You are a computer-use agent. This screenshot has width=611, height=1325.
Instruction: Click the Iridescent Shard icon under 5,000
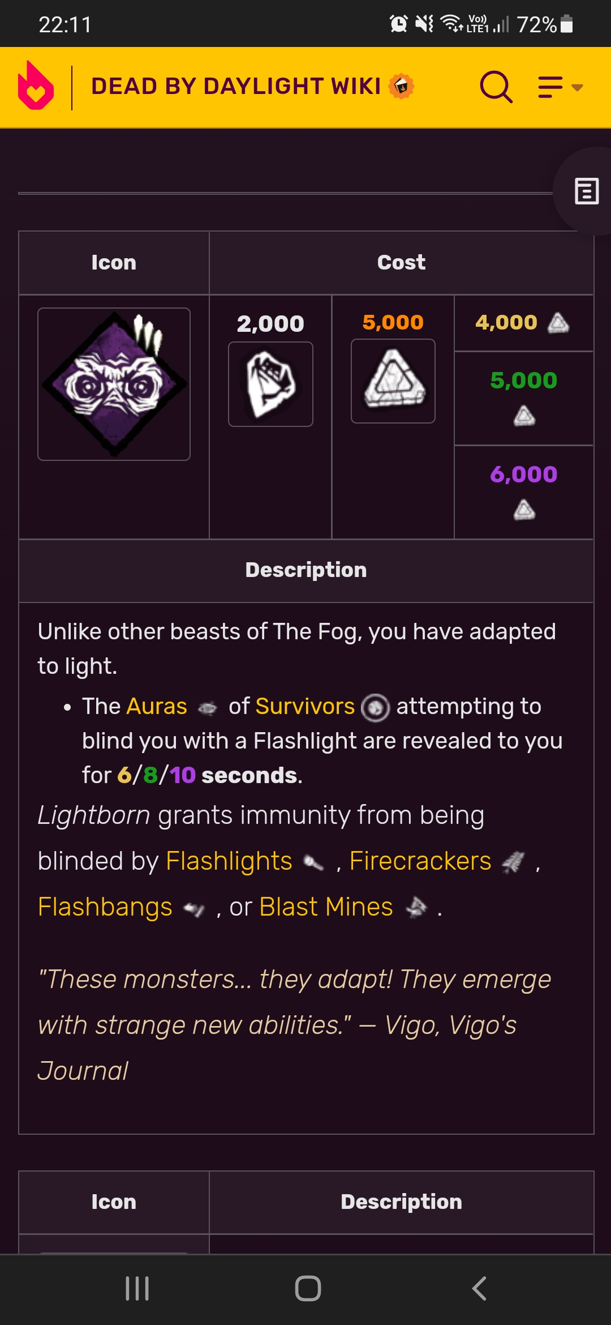pyautogui.click(x=392, y=381)
